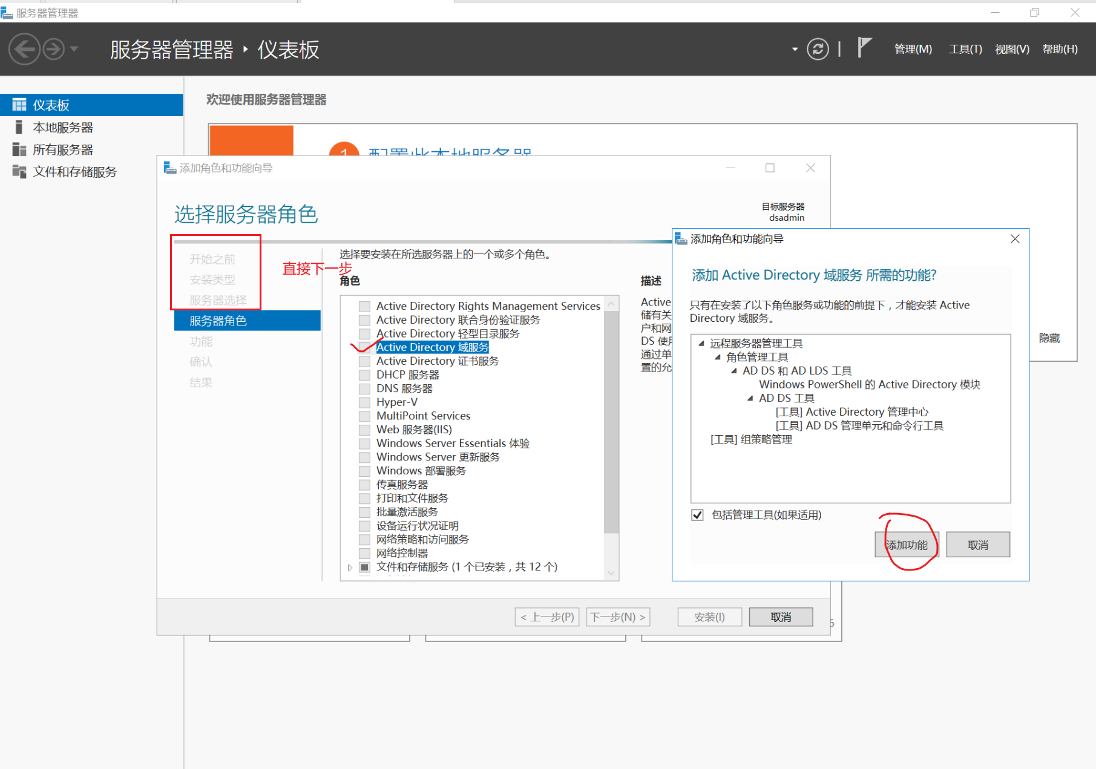Minimize the wizard window

click(x=730, y=168)
